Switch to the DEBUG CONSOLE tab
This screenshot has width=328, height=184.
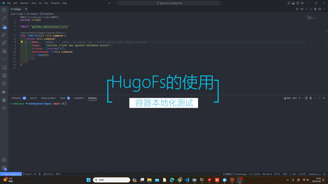click(48, 98)
